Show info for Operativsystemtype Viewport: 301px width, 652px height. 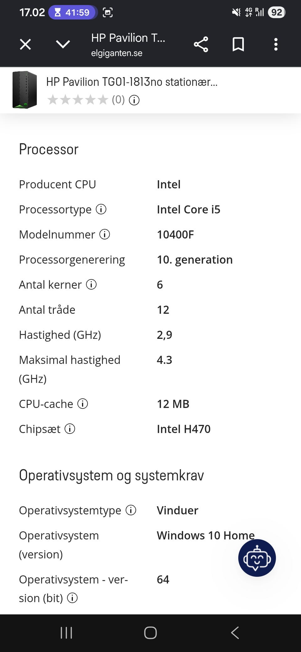(x=131, y=510)
